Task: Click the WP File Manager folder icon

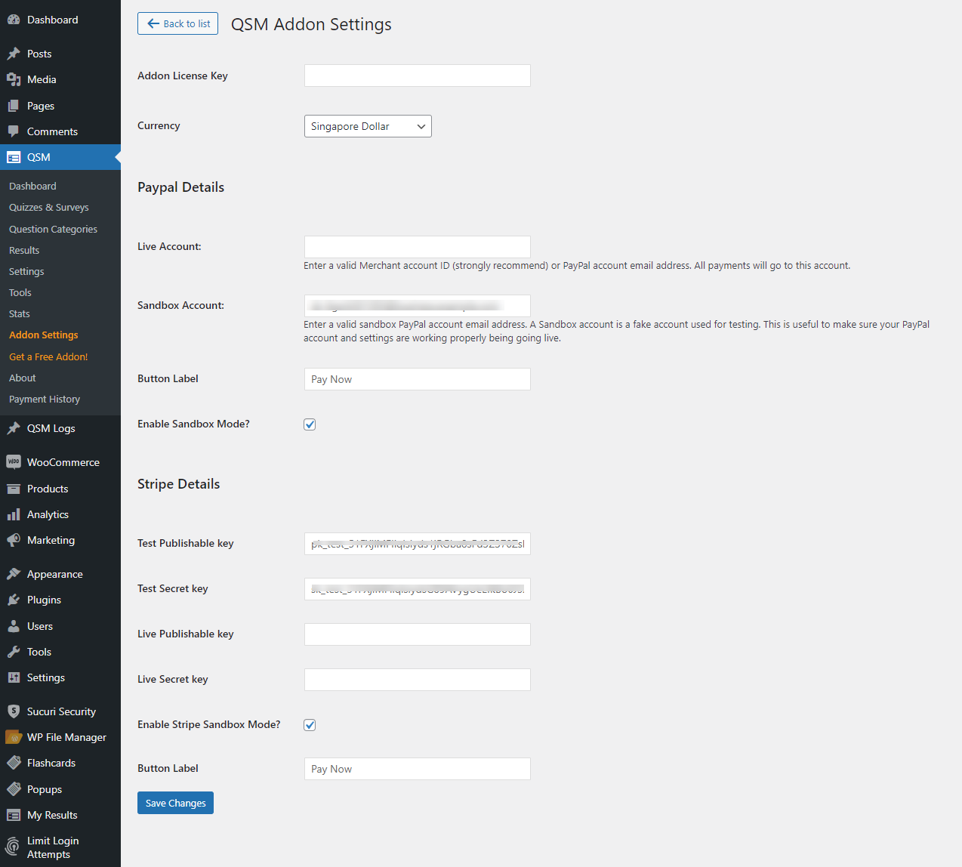Action: [14, 737]
